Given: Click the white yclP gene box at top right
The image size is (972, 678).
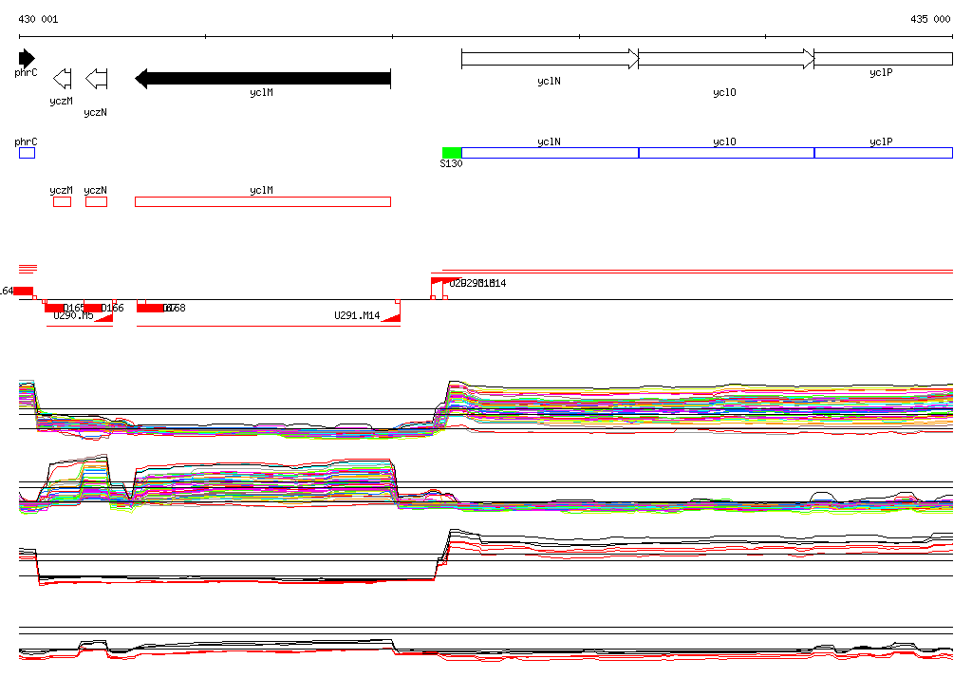Looking at the screenshot, I should pyautogui.click(x=884, y=59).
